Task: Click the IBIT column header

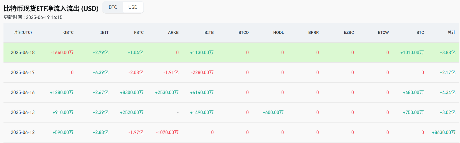Action: point(104,32)
